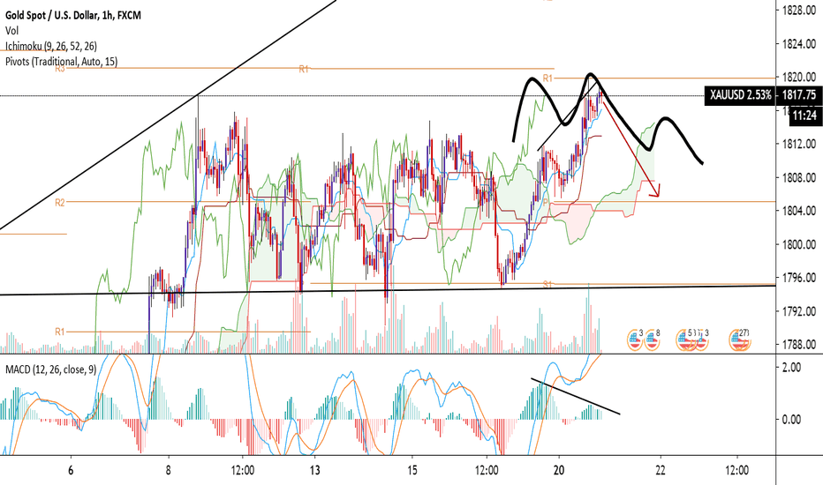Click the 1808.00 price axis label
Viewport: 823px width, 485px height.
[798, 178]
